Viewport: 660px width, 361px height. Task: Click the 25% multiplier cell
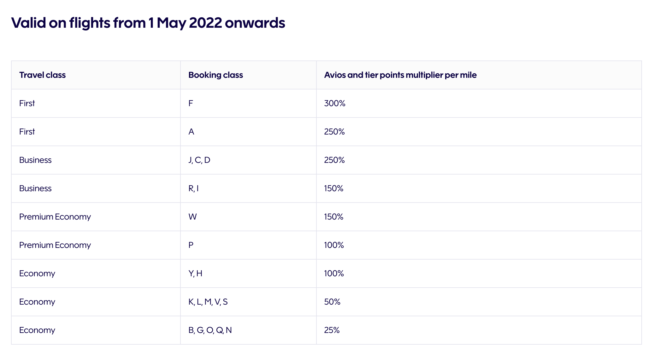pos(479,330)
